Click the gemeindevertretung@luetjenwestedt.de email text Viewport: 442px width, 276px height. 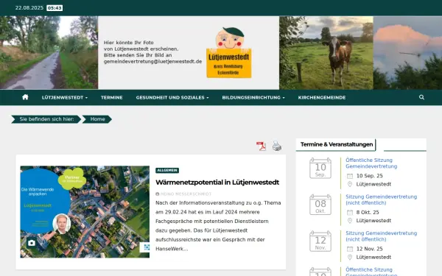pos(152,61)
